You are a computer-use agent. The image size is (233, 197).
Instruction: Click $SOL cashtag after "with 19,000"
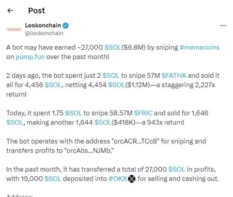[x=53, y=179]
